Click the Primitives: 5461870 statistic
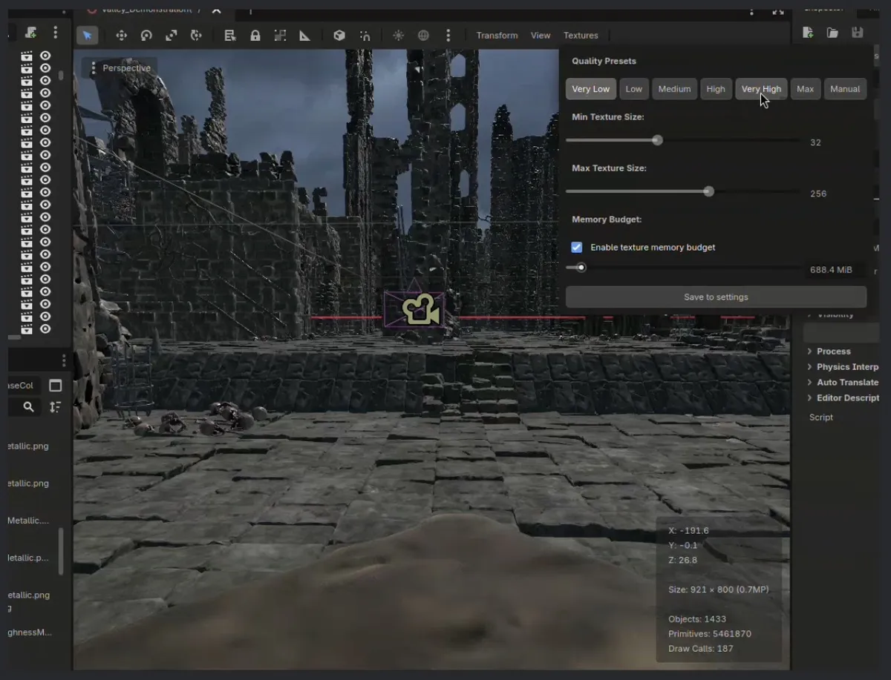Image resolution: width=891 pixels, height=680 pixels. [710, 634]
